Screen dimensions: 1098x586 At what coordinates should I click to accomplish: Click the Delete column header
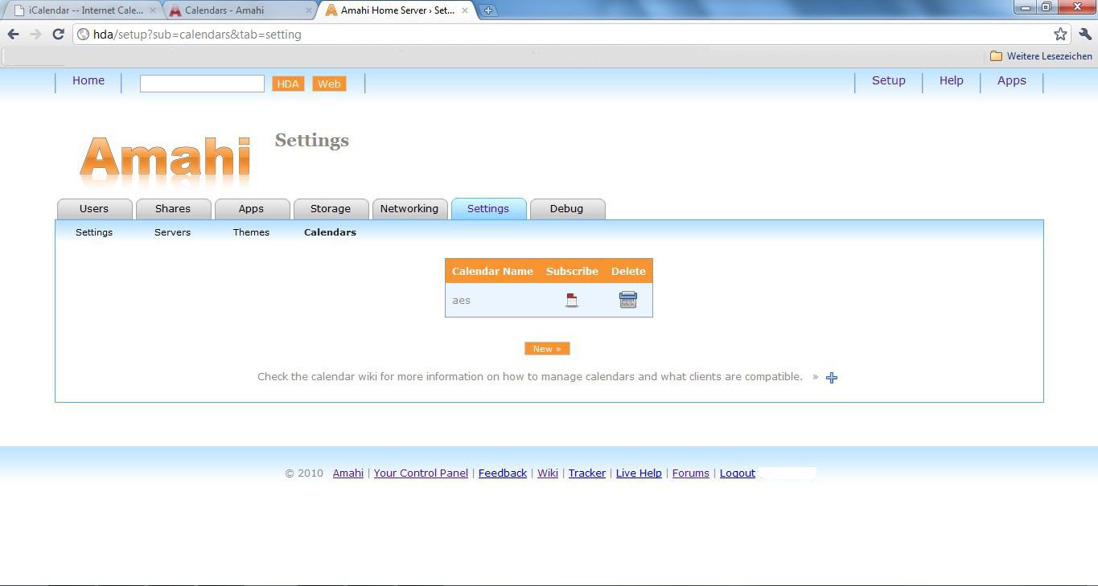628,272
